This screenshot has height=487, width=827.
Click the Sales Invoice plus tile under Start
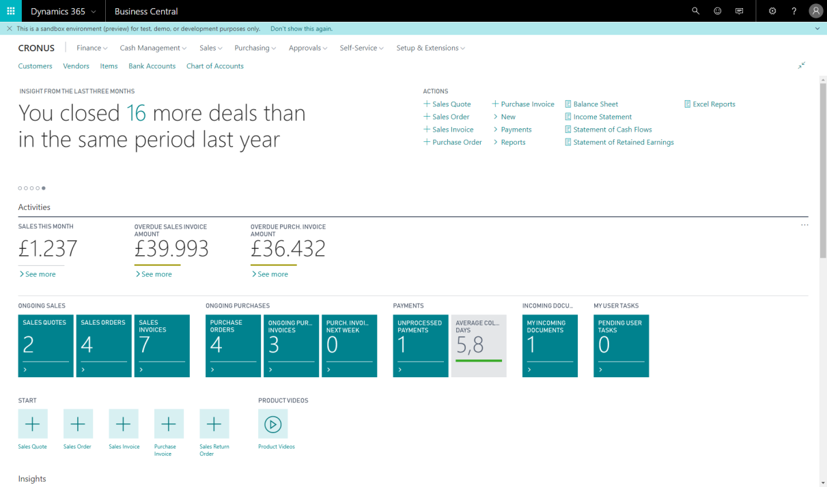124,424
